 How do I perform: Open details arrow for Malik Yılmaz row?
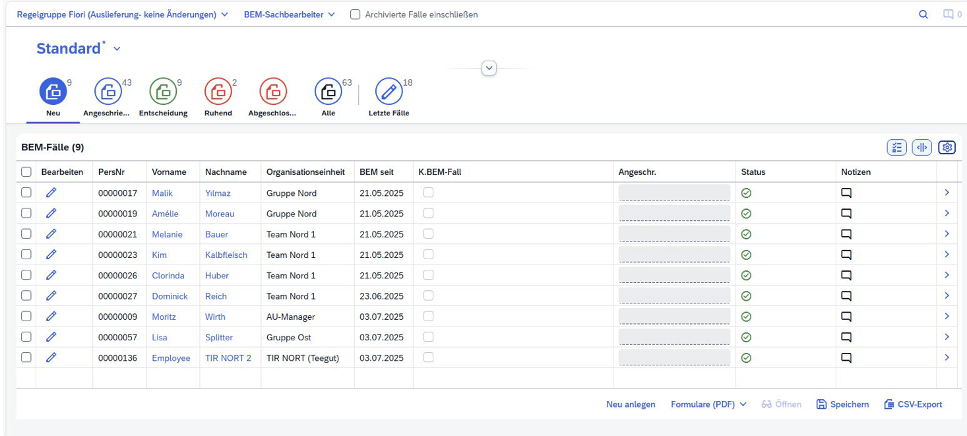click(x=947, y=193)
